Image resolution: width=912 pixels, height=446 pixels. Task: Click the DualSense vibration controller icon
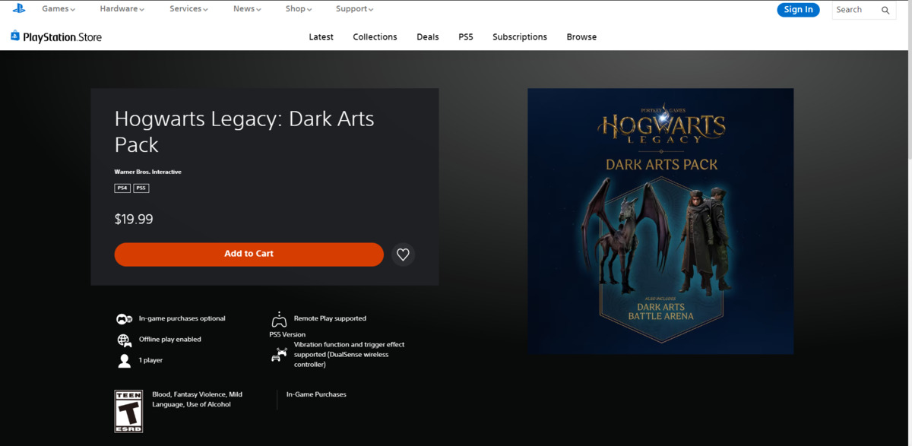(x=279, y=354)
